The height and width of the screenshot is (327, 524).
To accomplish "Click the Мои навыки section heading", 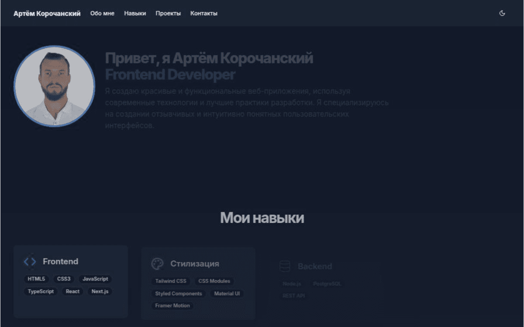I will 262,218.
